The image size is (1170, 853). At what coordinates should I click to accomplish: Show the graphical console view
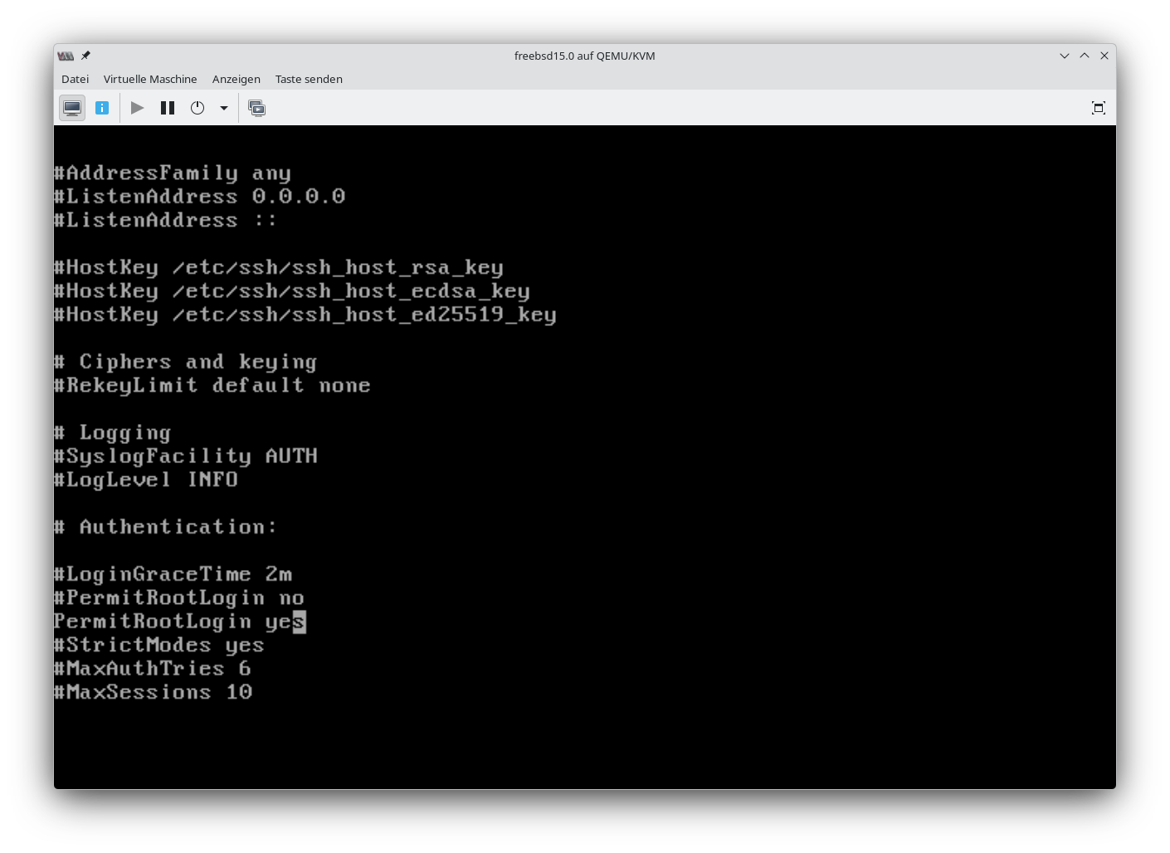(72, 108)
